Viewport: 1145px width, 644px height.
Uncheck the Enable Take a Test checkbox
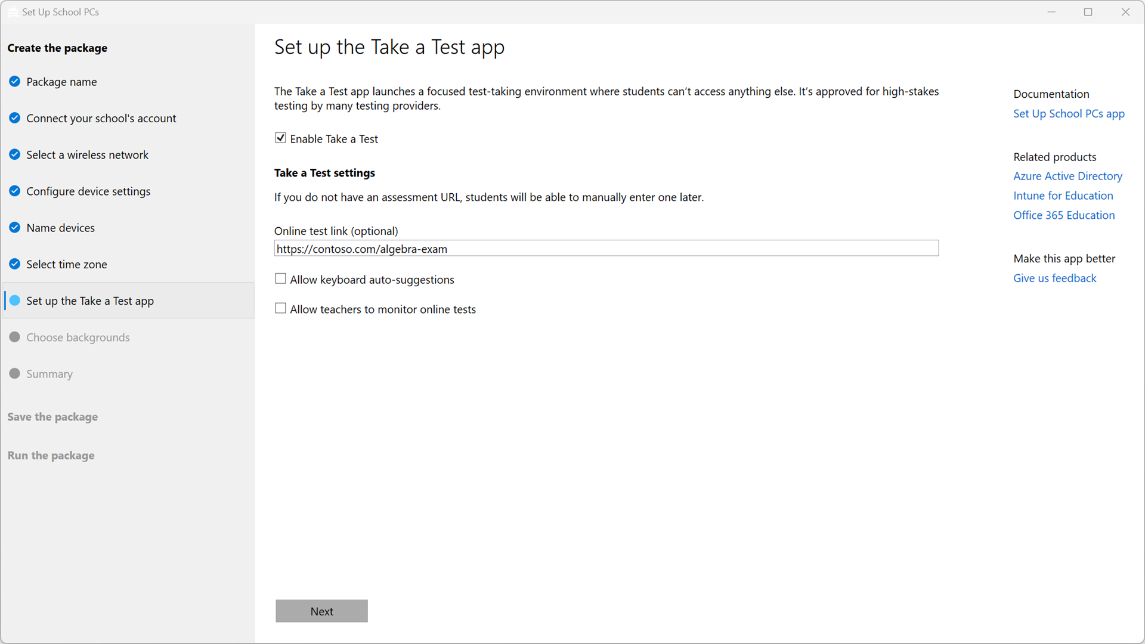point(280,138)
